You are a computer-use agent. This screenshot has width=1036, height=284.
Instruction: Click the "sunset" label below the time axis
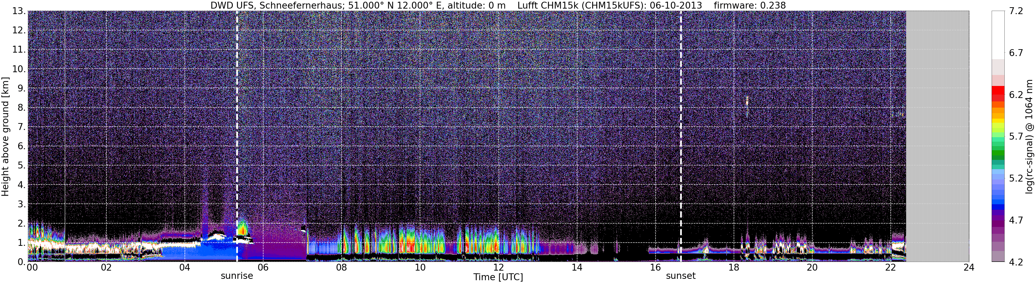point(680,276)
